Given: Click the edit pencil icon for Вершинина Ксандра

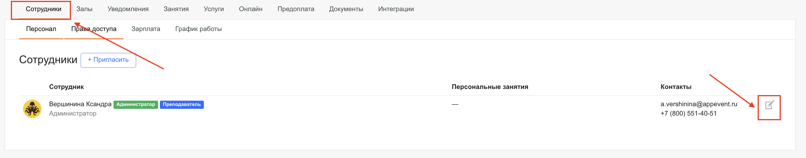Looking at the screenshot, I should point(769,105).
